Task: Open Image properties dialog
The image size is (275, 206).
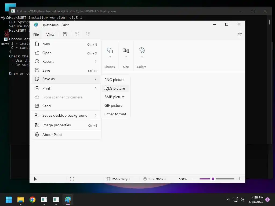Action: click(x=66, y=125)
